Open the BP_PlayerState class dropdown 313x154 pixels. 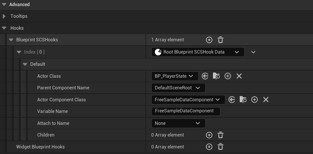coord(175,76)
